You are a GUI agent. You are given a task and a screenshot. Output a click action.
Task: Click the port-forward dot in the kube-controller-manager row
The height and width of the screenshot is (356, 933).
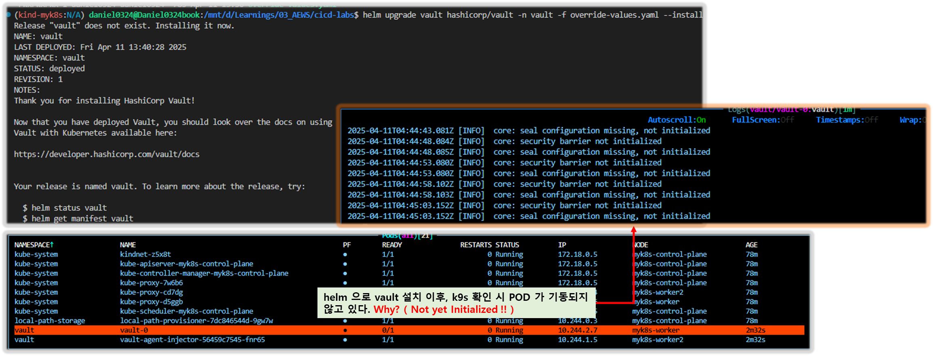click(345, 273)
